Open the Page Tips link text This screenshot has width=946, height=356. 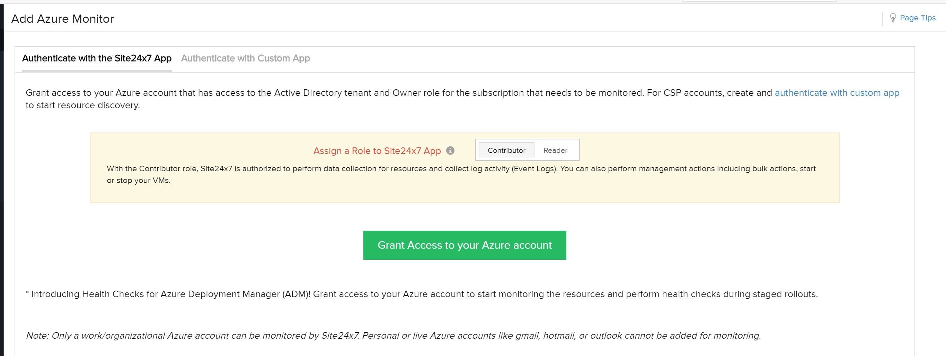pos(917,18)
